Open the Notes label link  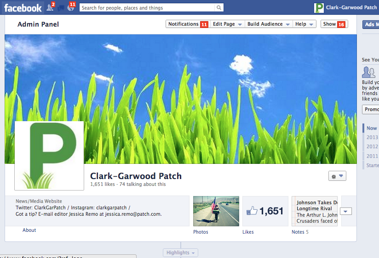point(298,232)
